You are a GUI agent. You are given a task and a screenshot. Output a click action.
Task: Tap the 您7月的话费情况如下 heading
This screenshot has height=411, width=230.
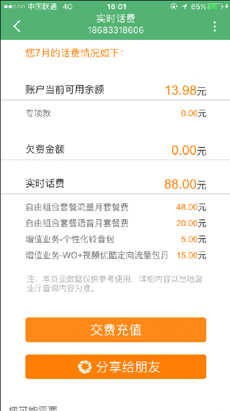coord(75,53)
